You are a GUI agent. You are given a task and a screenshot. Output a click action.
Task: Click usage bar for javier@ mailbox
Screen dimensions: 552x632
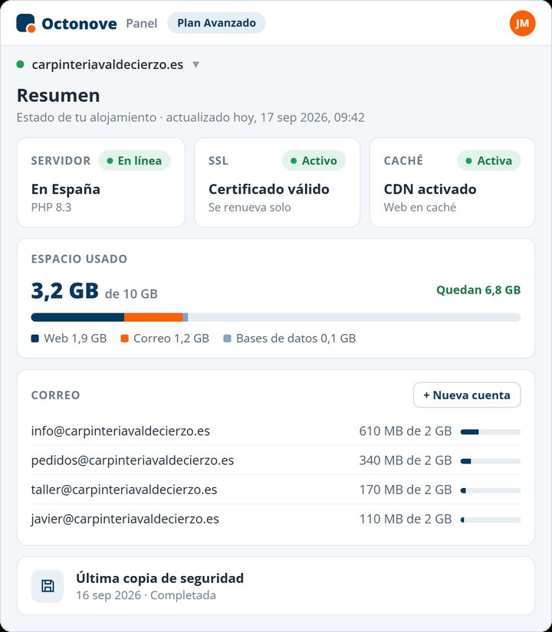click(491, 520)
